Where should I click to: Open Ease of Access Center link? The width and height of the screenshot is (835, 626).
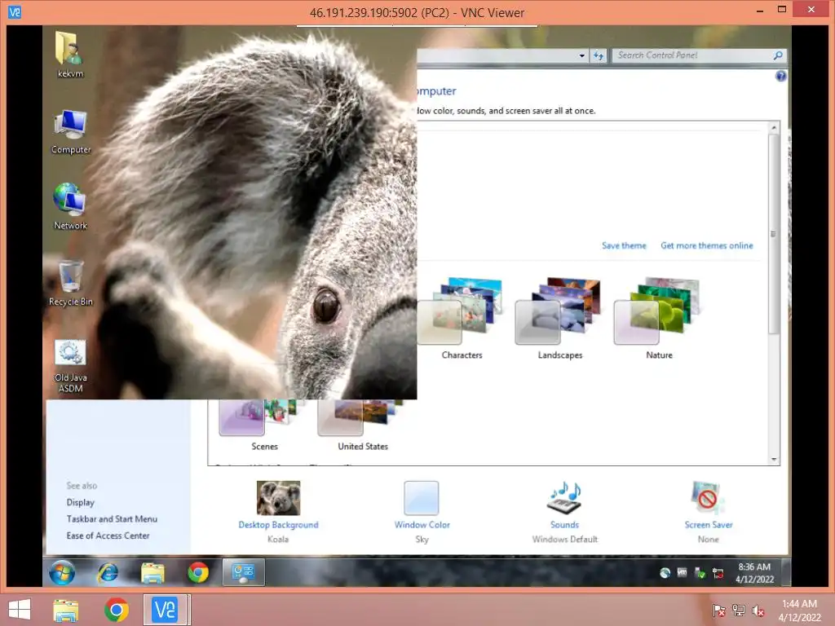(108, 536)
